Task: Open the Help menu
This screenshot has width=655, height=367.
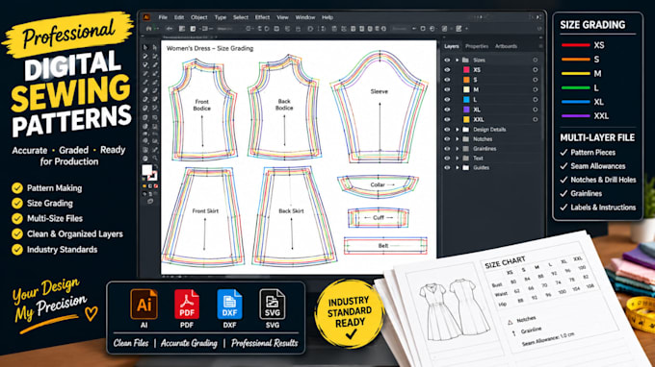Action: pos(327,17)
